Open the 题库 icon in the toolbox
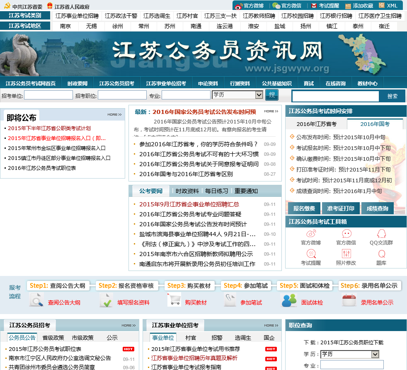This screenshot has width=407, height=370. click(381, 254)
